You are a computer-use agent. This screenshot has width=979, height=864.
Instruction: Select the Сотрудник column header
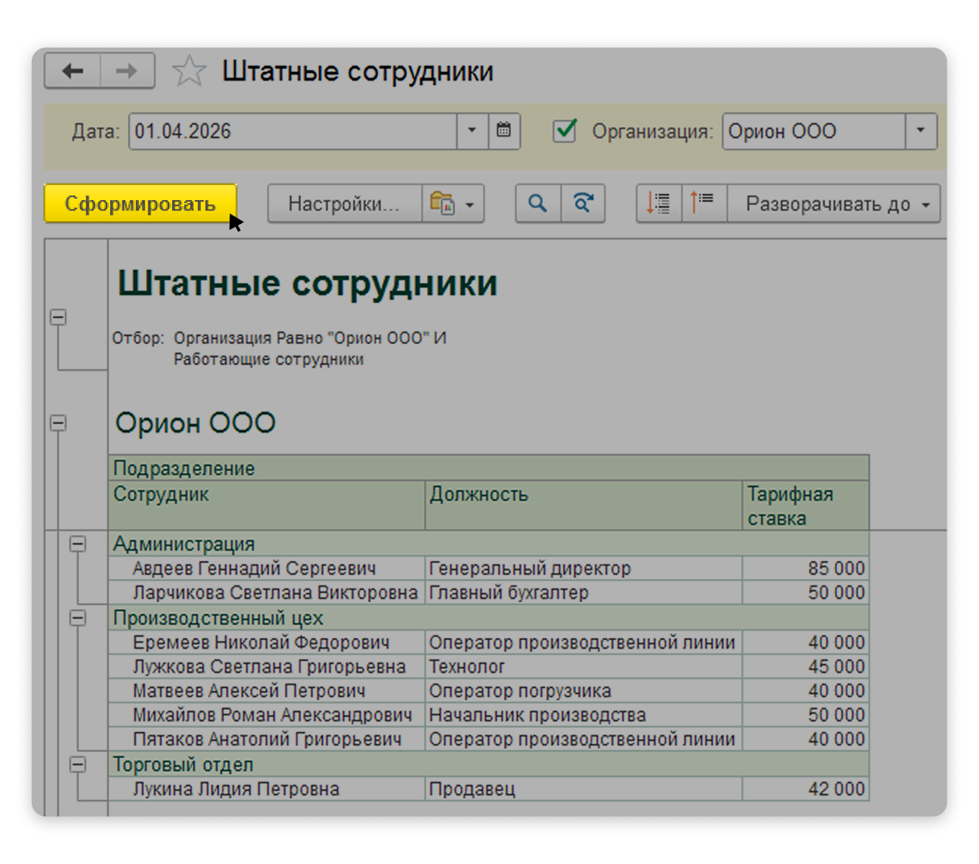[267, 505]
